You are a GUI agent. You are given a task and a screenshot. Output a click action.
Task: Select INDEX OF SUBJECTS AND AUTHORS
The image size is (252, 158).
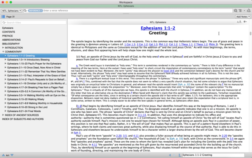pyautogui.click(x=23, y=119)
